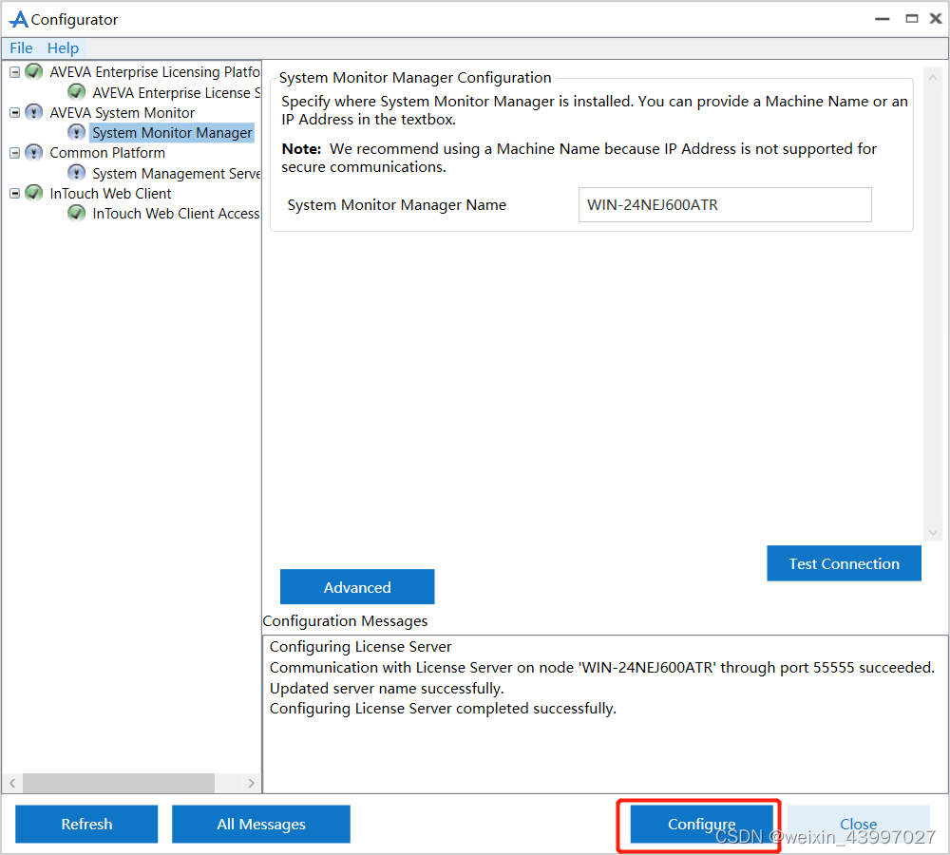Select the Common Platform item

tap(107, 153)
